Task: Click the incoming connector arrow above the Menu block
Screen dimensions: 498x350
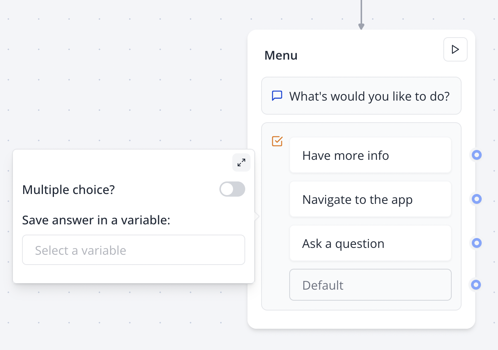Action: [361, 15]
